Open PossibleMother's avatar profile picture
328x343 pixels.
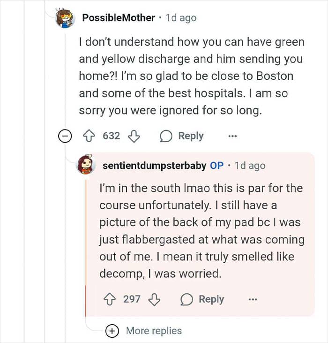pyautogui.click(x=65, y=18)
